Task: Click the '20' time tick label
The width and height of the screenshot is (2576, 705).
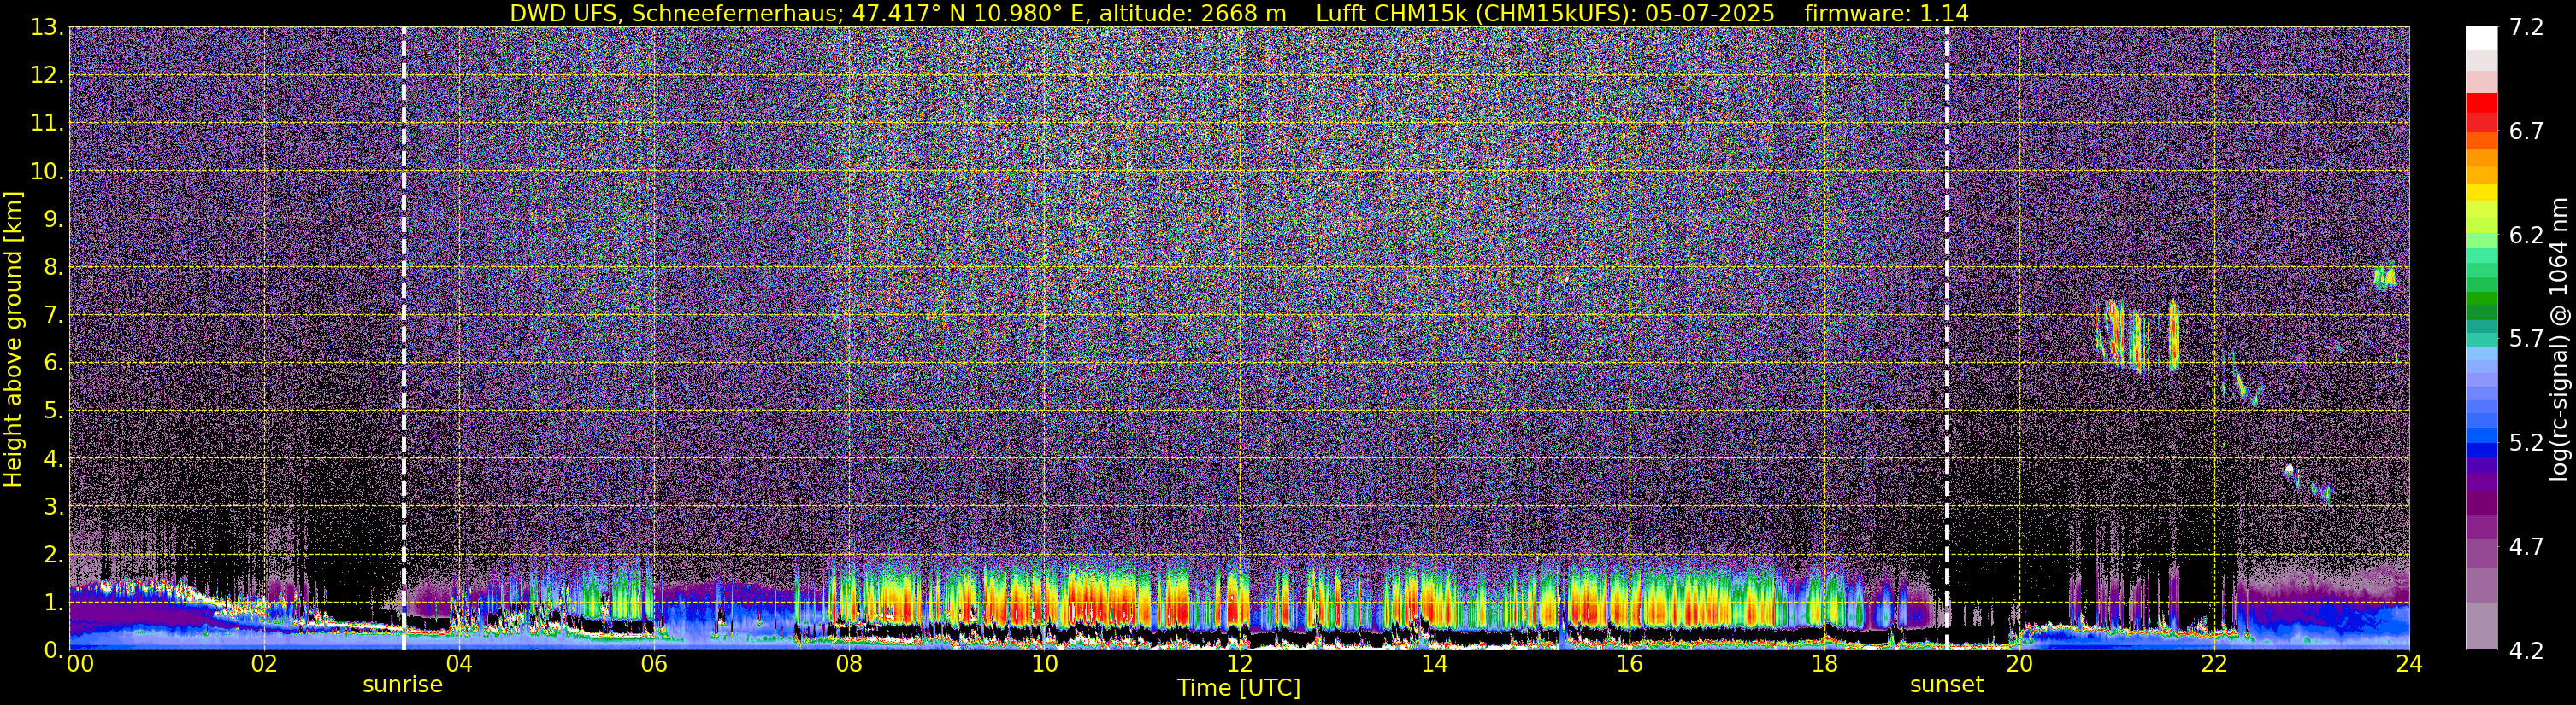Action: tap(2020, 665)
